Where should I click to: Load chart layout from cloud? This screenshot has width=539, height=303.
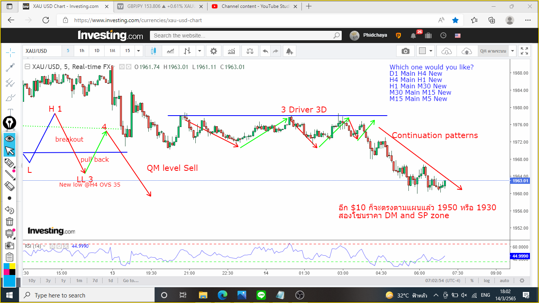tap(447, 51)
